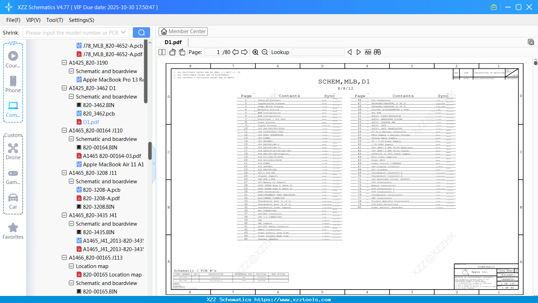Click the sidebar collapse handle
This screenshot has width=538, height=303.
154,164
